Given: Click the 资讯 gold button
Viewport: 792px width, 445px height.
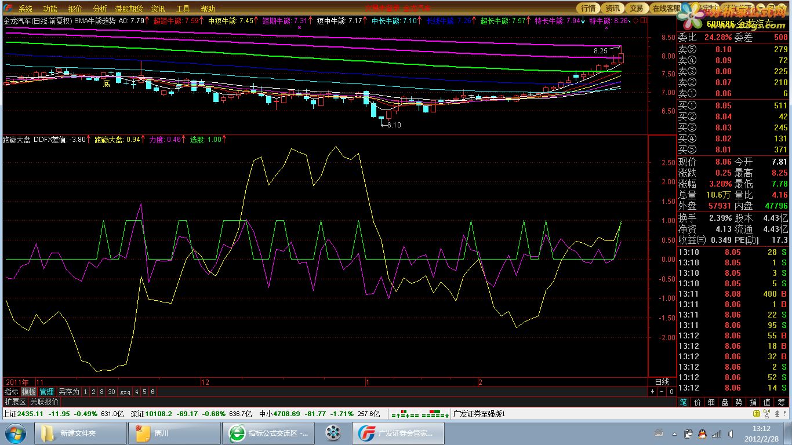Looking at the screenshot, I should click(x=612, y=8).
